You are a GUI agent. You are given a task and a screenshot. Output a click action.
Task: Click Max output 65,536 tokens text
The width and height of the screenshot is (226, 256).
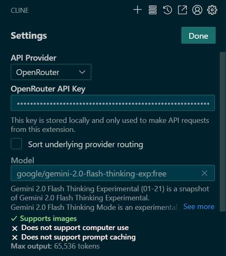click(55, 246)
